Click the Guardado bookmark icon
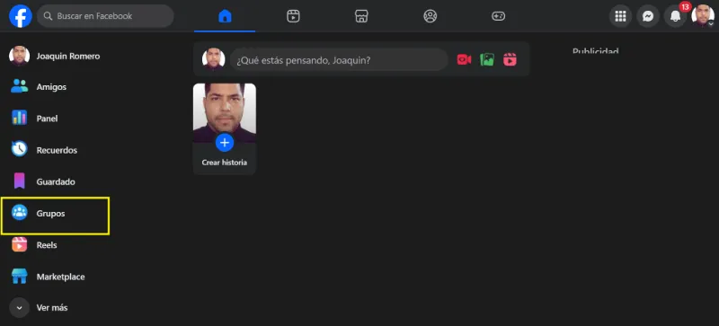 [x=19, y=181]
